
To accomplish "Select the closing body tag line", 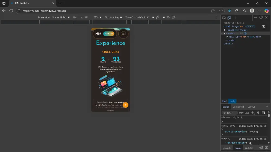I will (231, 40).
